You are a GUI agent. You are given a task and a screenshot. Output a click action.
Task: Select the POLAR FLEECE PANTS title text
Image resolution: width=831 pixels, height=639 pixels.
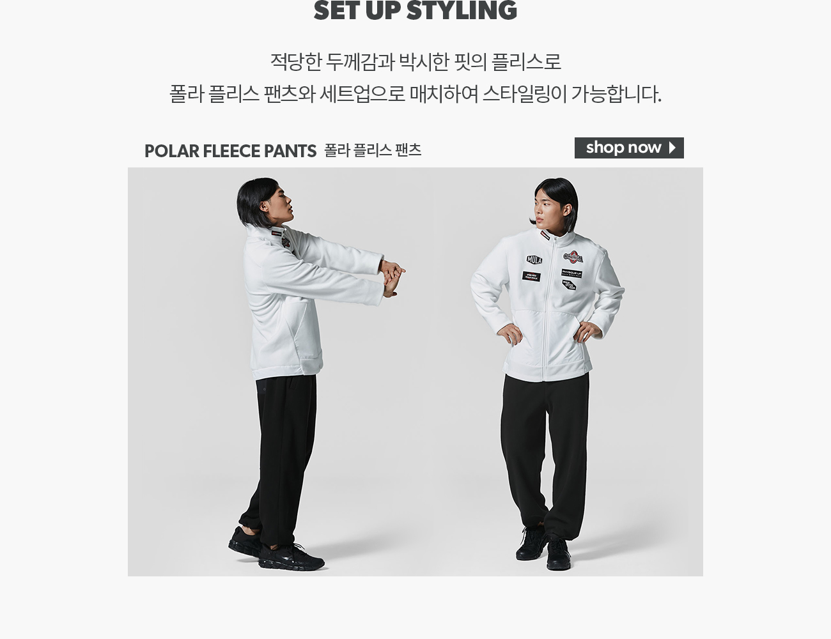[x=230, y=151]
